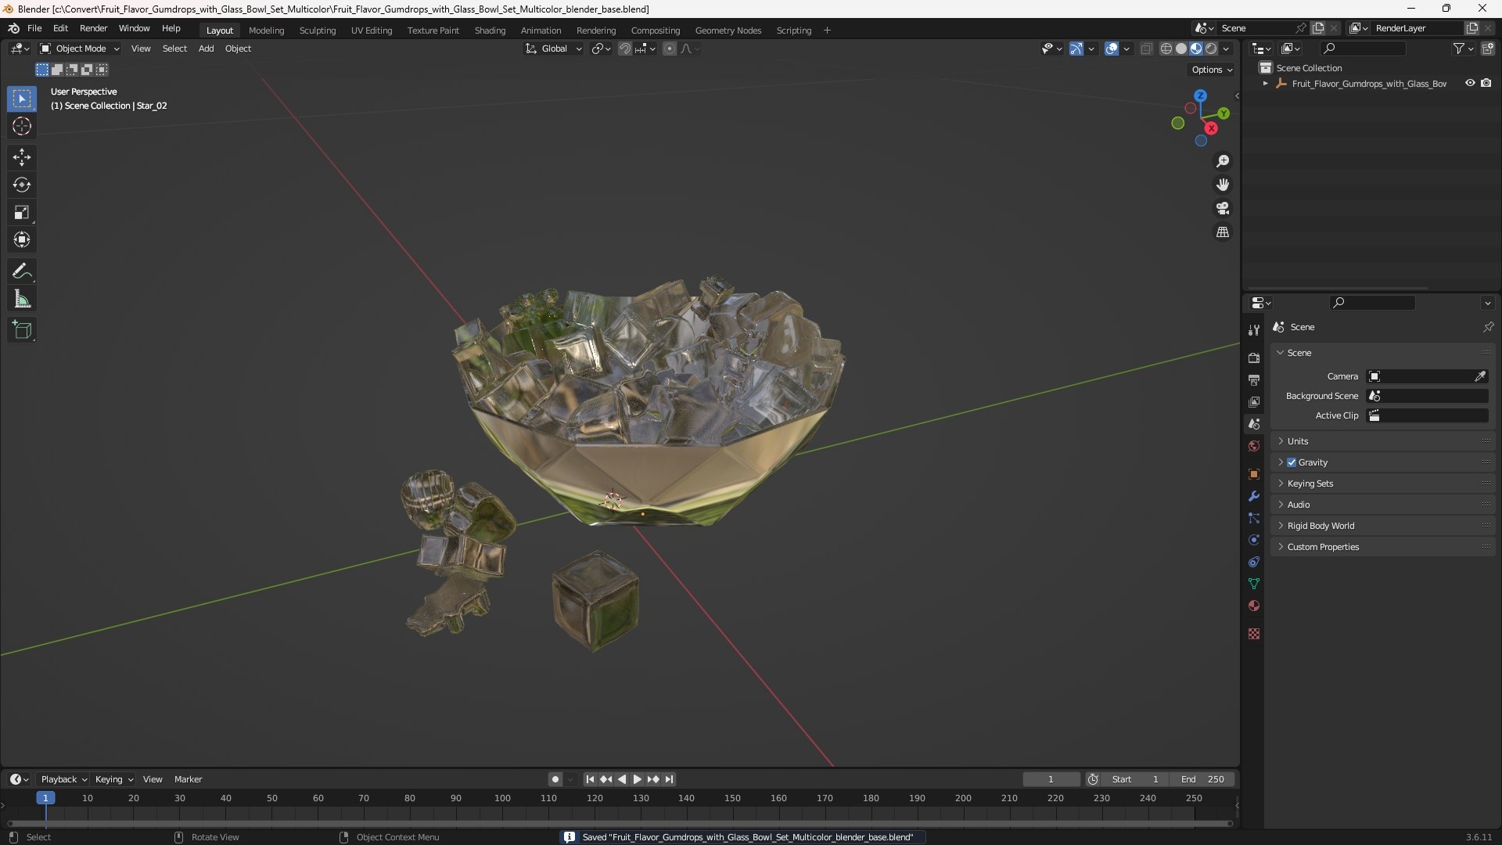Open the Particles properties tab
Viewport: 1502px width, 845px height.
click(x=1254, y=518)
